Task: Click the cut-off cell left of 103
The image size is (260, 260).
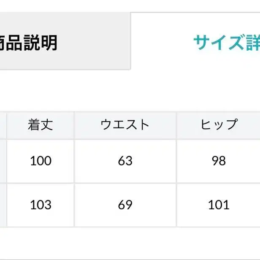Action: 3,205
